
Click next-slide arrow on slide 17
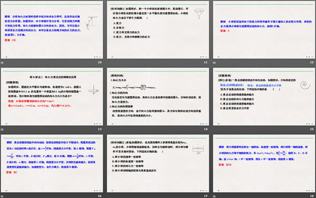coord(203,190)
